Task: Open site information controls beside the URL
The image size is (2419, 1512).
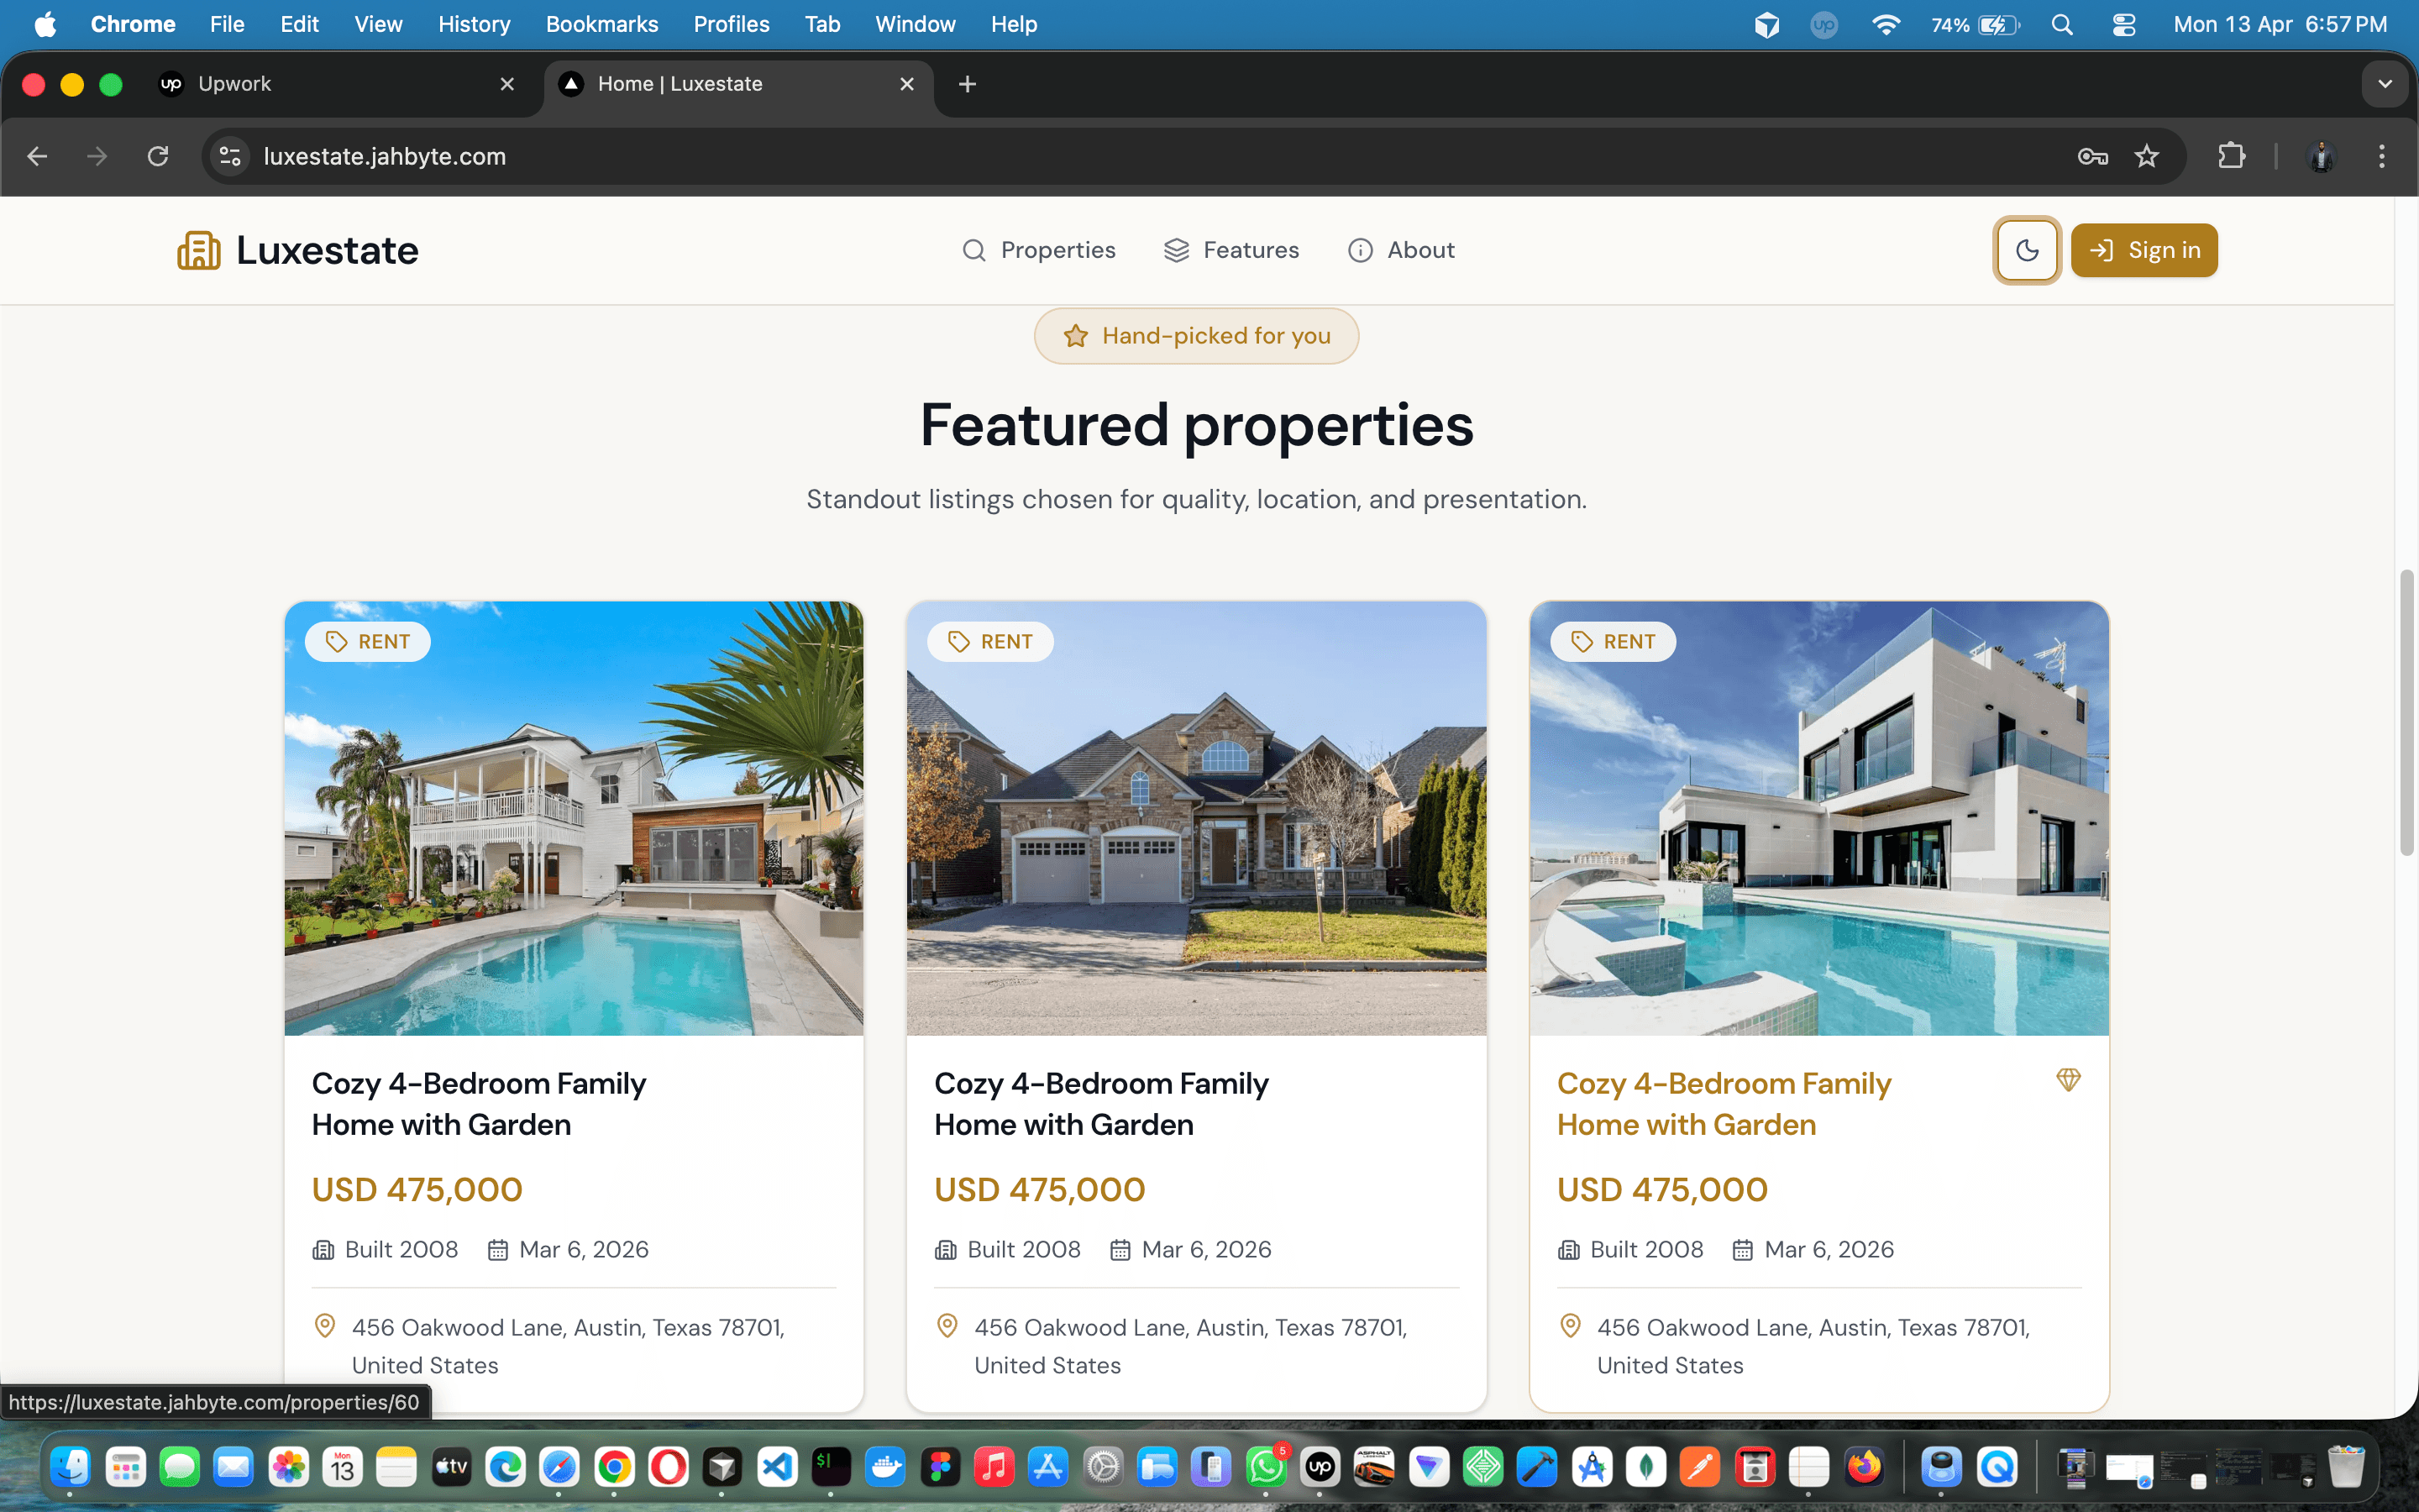Action: [229, 156]
